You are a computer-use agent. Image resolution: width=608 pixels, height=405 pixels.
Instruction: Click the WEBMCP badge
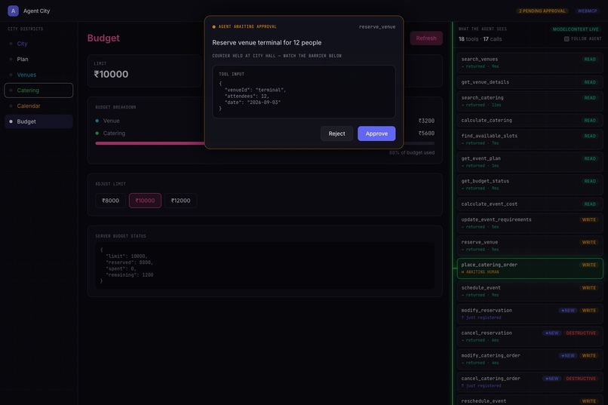point(587,11)
